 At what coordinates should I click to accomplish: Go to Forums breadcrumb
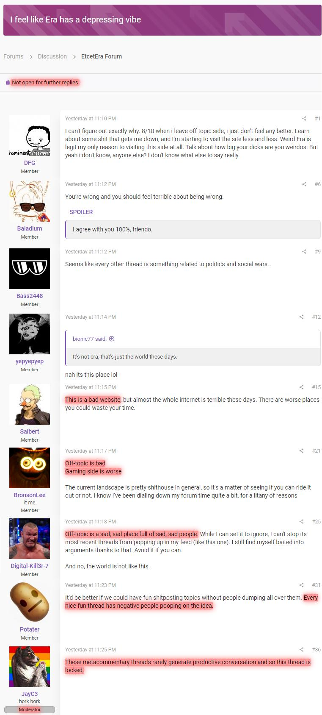(14, 56)
